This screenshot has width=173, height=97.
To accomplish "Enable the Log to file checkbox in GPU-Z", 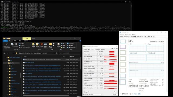I will [84, 92].
